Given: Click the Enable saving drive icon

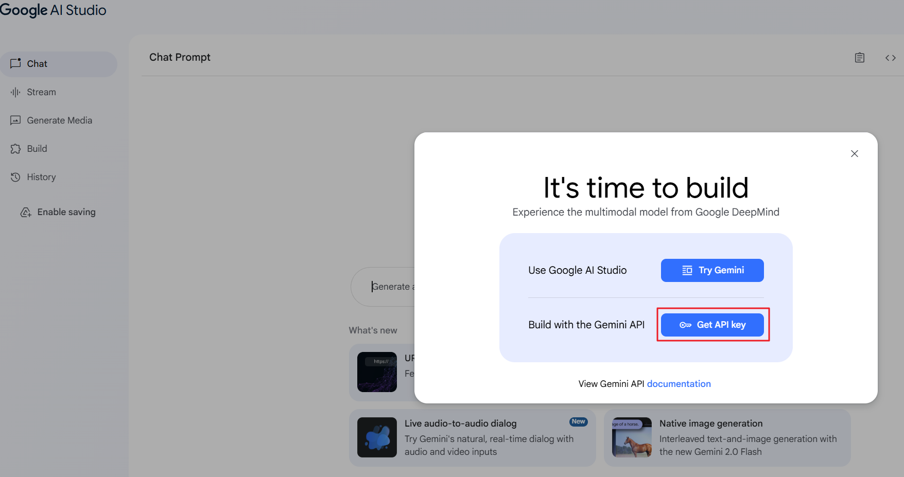Looking at the screenshot, I should [x=26, y=212].
